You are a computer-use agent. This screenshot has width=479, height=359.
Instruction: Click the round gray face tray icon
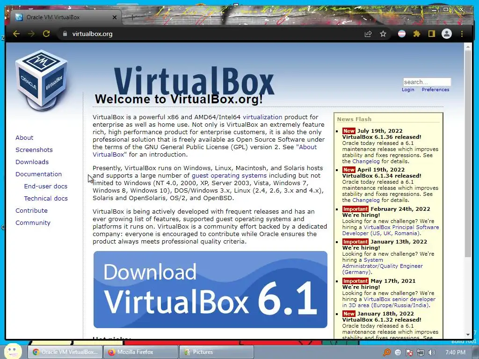[398, 352]
